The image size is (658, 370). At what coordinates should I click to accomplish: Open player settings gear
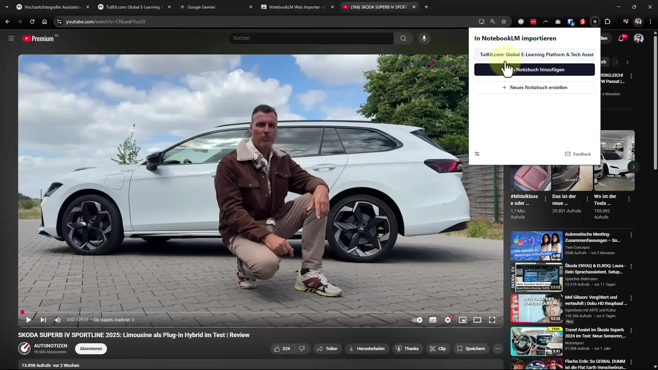coord(448,320)
